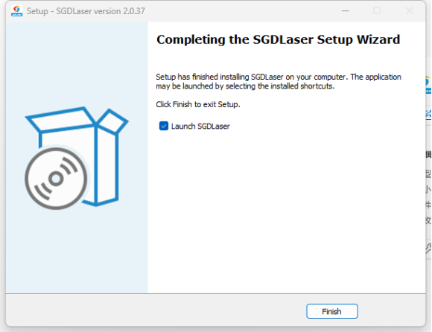The height and width of the screenshot is (332, 432).
Task: Click the "Setup has finished installing" paragraph
Action: pos(279,81)
